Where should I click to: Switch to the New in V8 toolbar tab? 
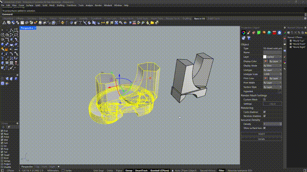tap(200, 19)
